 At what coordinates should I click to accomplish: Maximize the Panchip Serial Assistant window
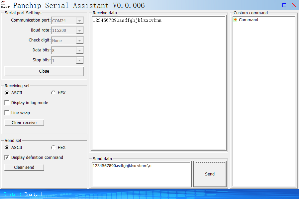284,5
